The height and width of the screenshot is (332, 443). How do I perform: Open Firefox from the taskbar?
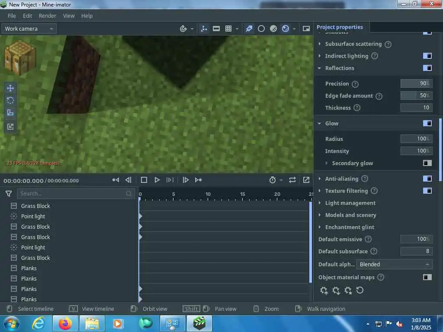(x=65, y=323)
